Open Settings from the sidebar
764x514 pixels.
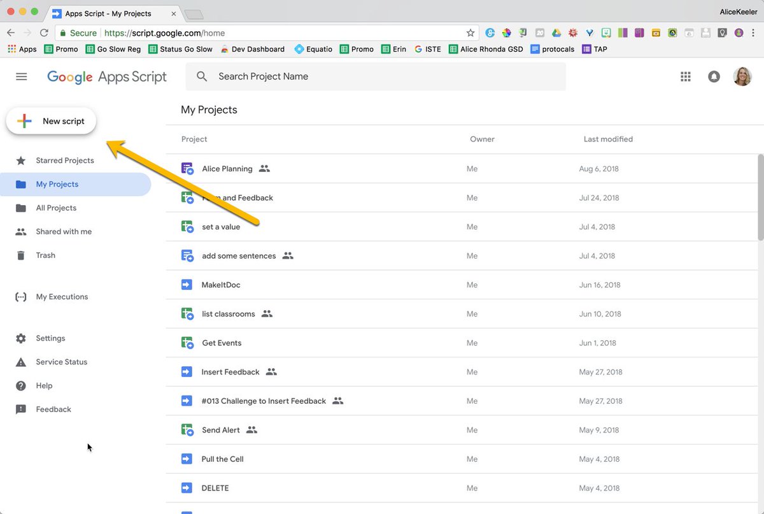[x=50, y=338]
